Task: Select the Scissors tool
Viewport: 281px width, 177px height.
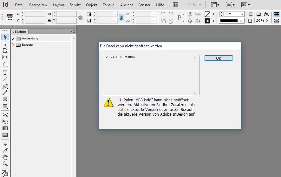Action: point(5,115)
